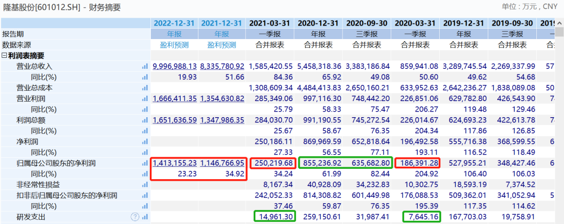This screenshot has width=564, height=224.
Task: Click net profit value 186,391.28
Action: [x=418, y=164]
